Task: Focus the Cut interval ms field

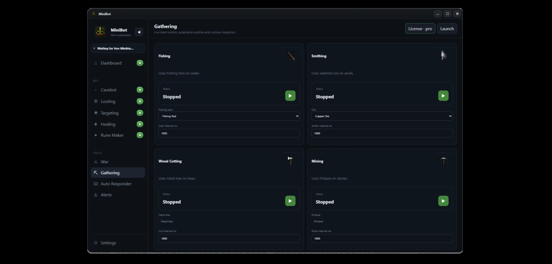Action: tap(229, 238)
